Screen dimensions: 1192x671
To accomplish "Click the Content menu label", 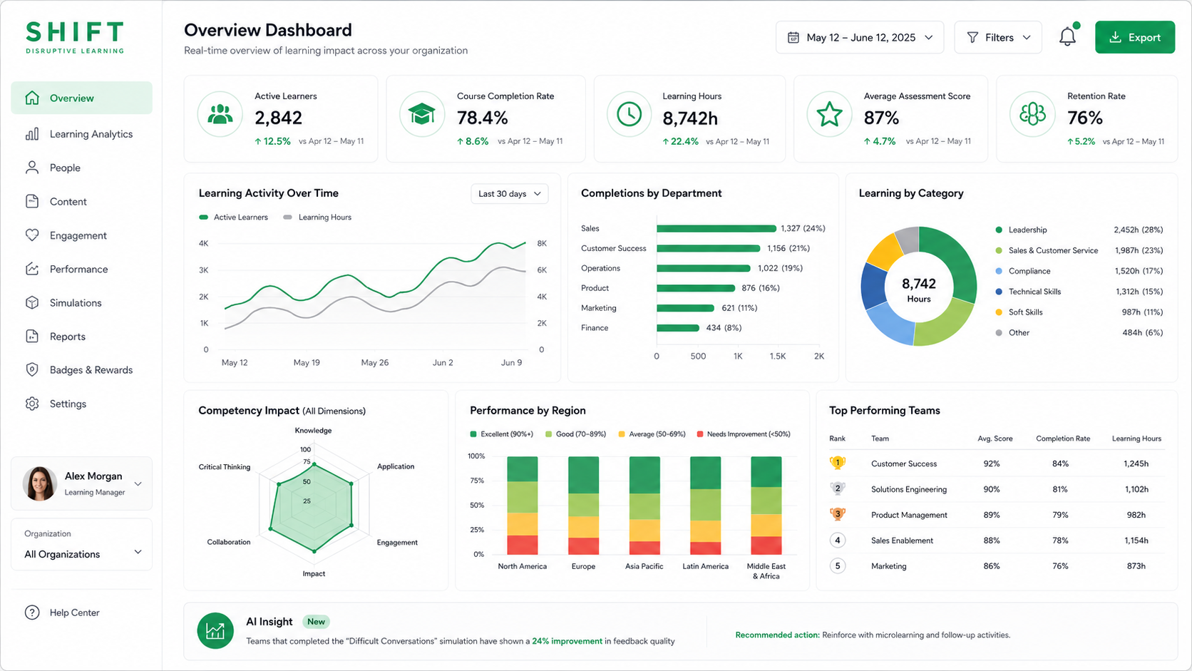I will click(x=68, y=202).
